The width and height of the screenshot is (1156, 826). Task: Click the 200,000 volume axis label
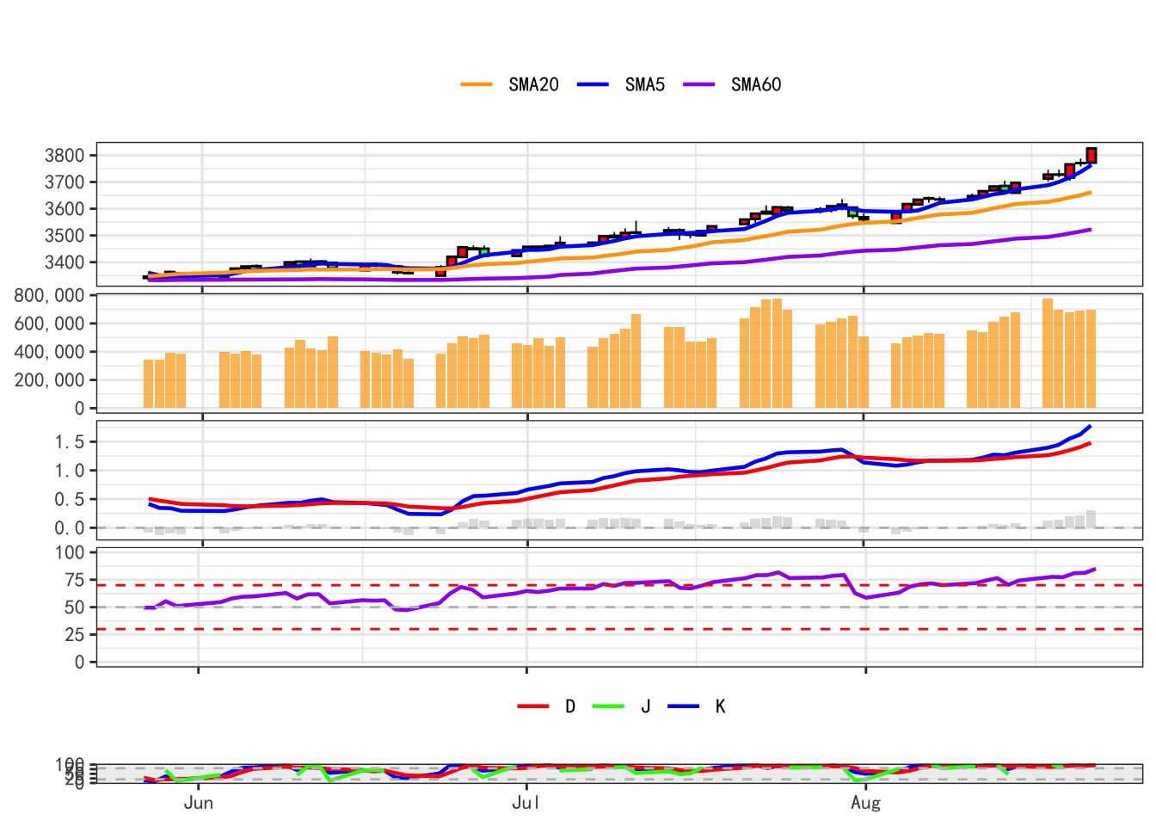(49, 380)
